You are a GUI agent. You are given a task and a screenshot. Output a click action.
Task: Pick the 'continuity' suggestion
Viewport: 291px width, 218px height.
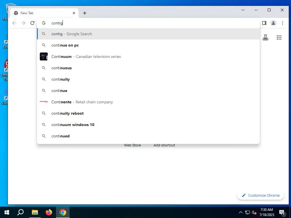click(148, 79)
